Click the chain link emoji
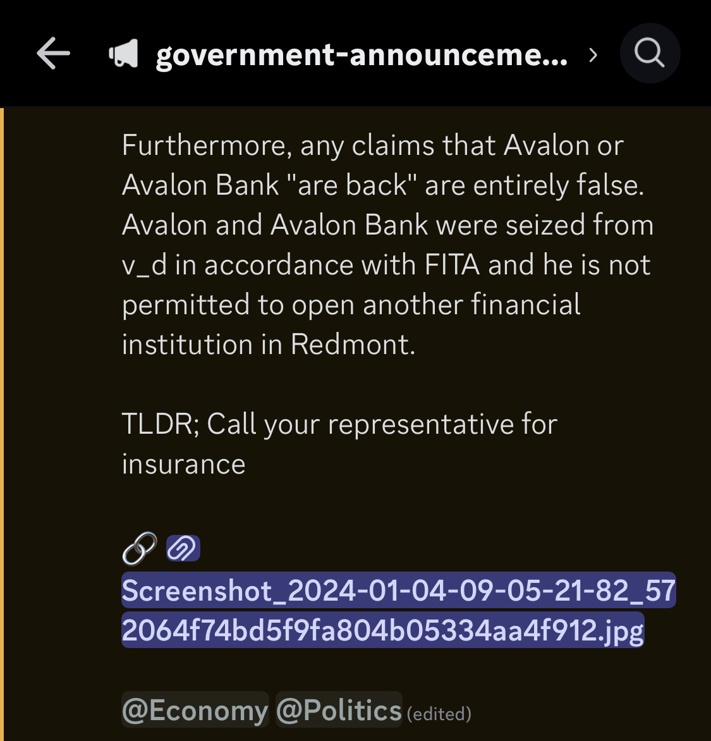Screen dimensions: 711x741 point(140,548)
